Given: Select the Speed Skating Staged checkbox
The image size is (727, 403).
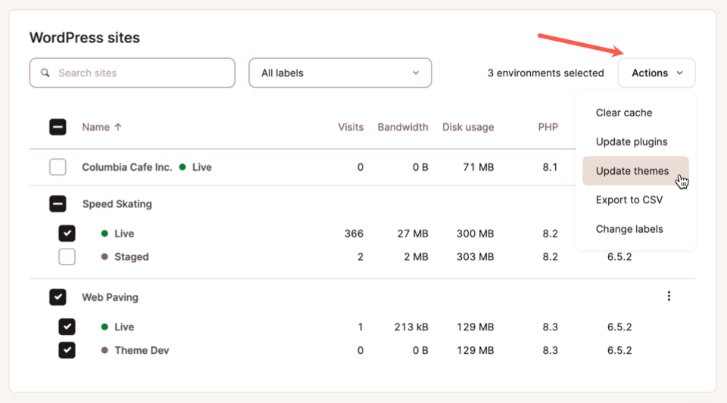Looking at the screenshot, I should coord(67,257).
